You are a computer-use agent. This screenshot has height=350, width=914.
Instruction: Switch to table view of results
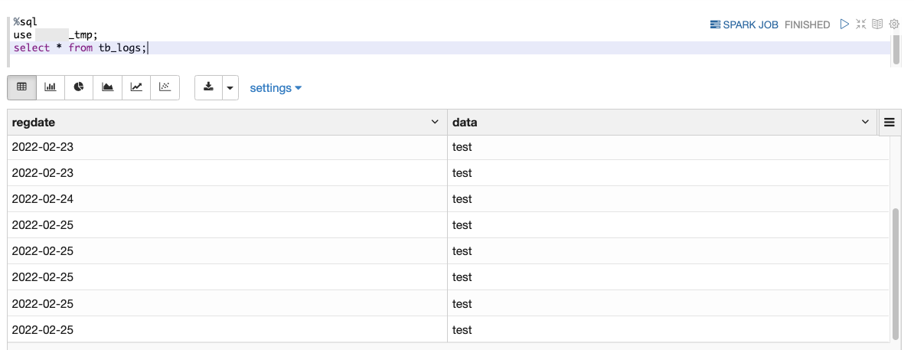point(21,87)
